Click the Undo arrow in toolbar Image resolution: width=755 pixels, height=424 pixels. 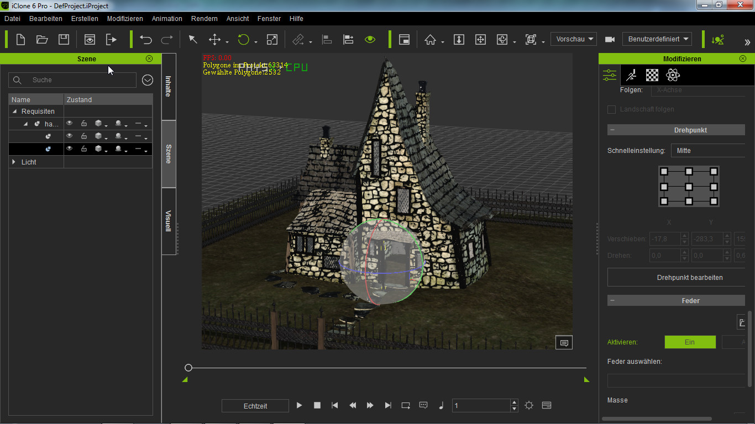[x=146, y=40]
